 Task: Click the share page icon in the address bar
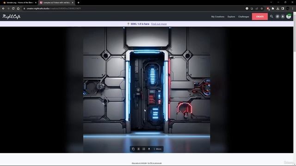pos(257,8)
